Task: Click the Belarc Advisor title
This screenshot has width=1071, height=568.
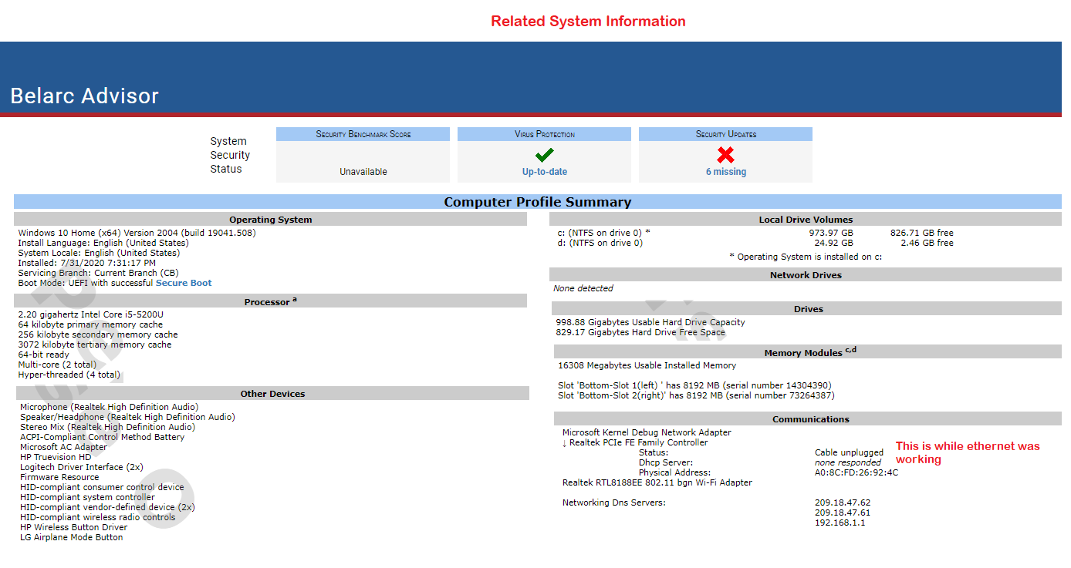Action: [85, 96]
